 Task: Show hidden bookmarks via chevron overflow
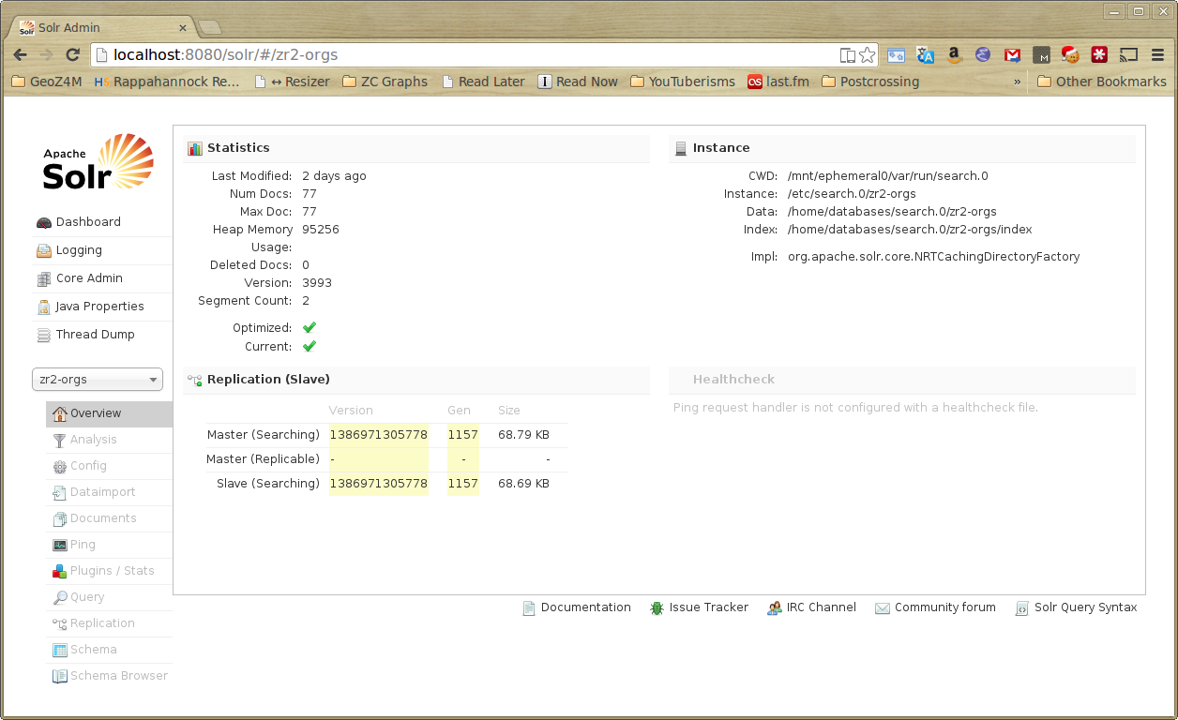coord(1018,82)
